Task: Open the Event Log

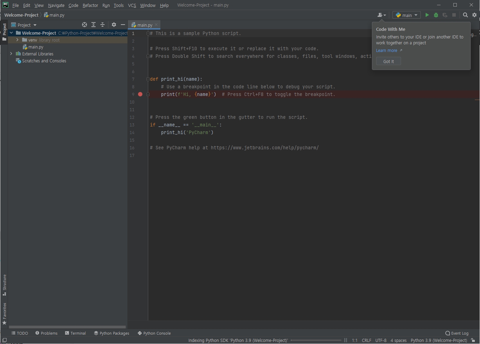Action: tap(457, 333)
